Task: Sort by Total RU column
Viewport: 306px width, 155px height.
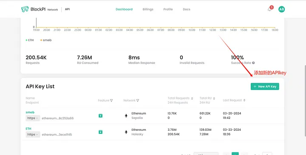Action: point(214,98)
